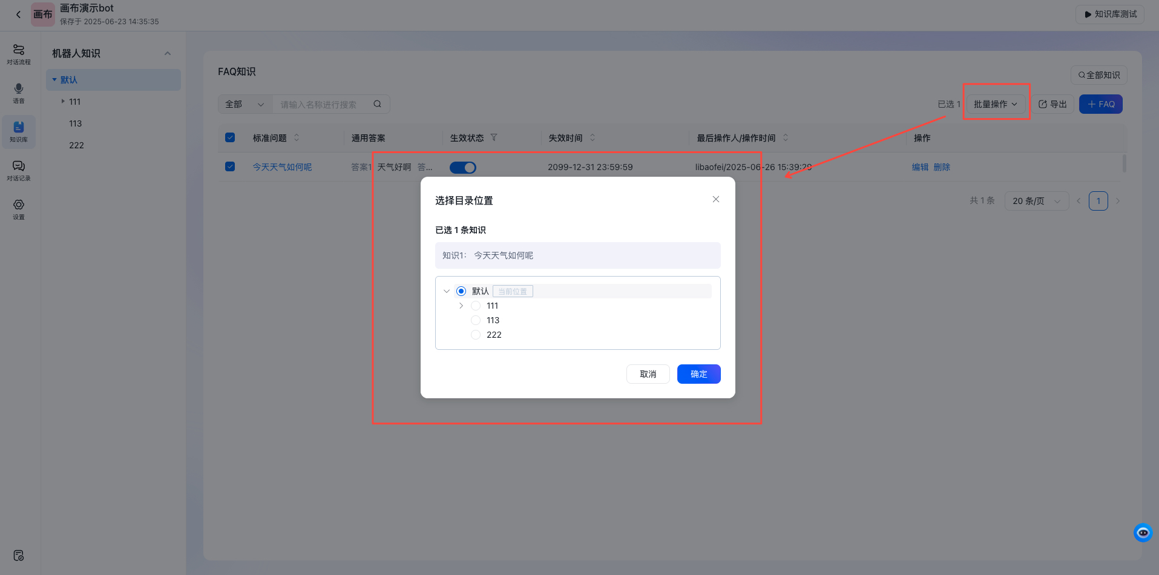This screenshot has height=575, width=1159.
Task: Open the 对话记录 panel
Action: [x=19, y=170]
